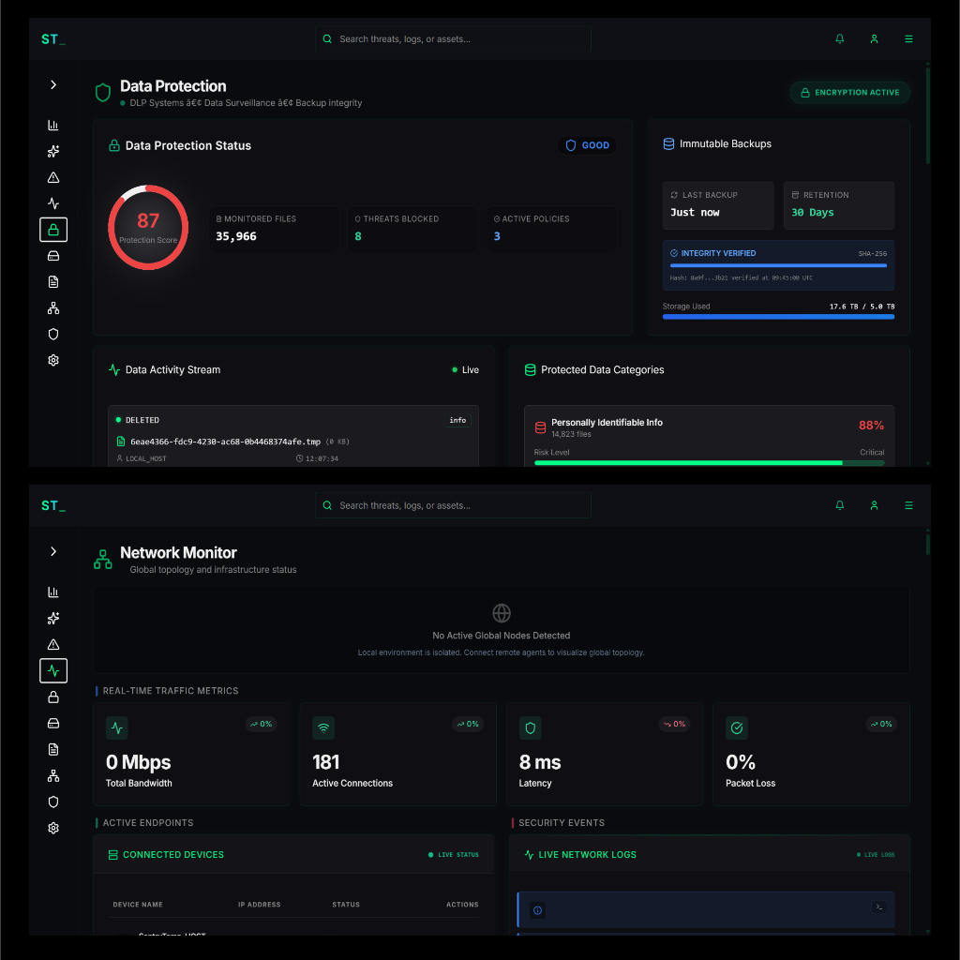Screen dimensions: 960x960
Task: Click the Status column header
Action: [x=346, y=905]
